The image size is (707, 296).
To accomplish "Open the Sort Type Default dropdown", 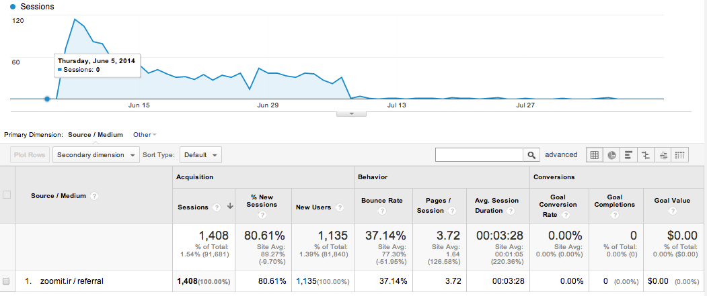I will 200,155.
